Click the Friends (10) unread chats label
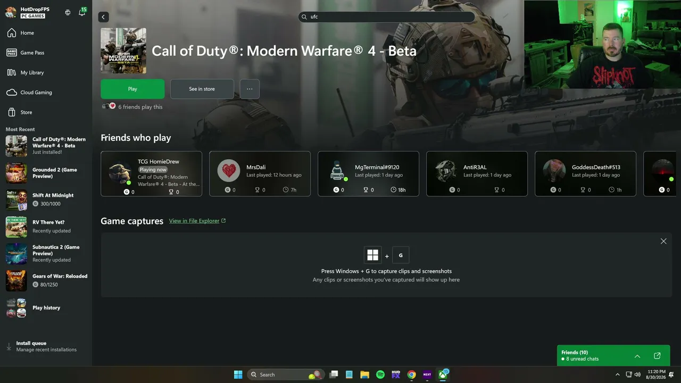 (x=580, y=355)
